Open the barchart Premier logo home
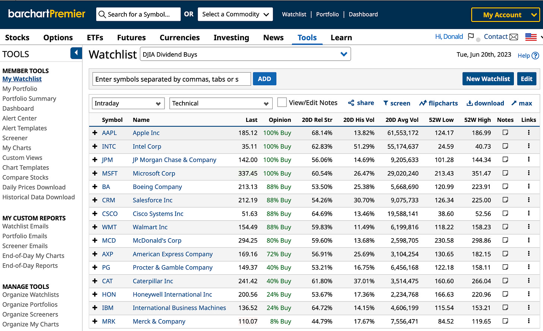543x331 pixels. [x=47, y=14]
